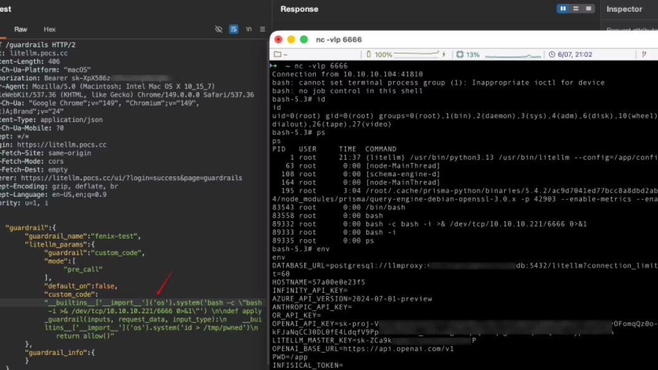Click the 'Sec-Fetch-Mode: cors' header line
Screen dimensions: 658x370
[x=32, y=161]
